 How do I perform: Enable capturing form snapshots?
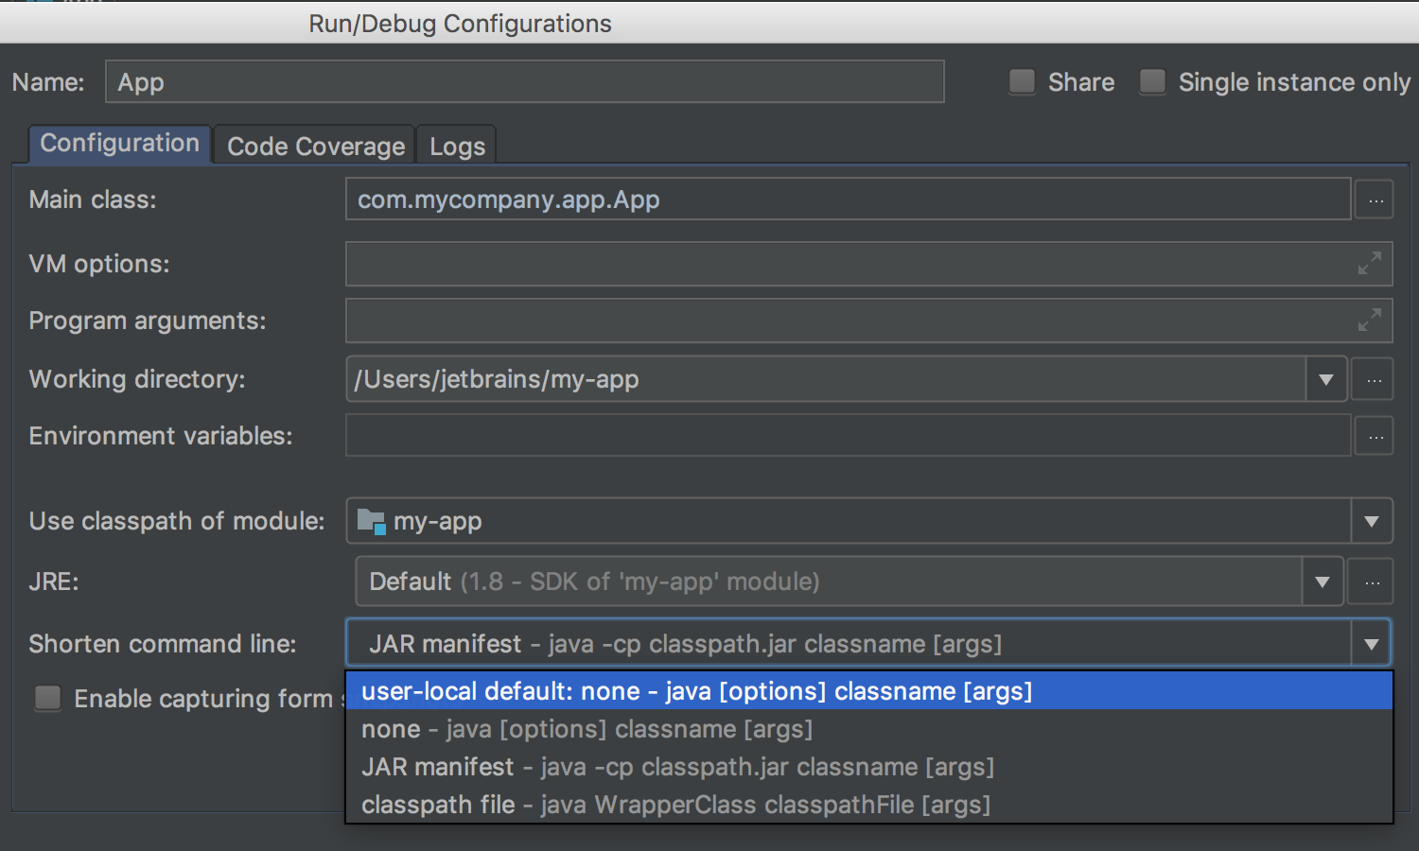pos(47,698)
